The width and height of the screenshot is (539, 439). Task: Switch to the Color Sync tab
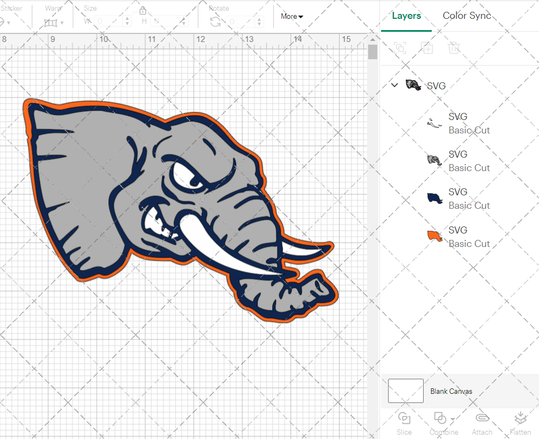point(467,16)
